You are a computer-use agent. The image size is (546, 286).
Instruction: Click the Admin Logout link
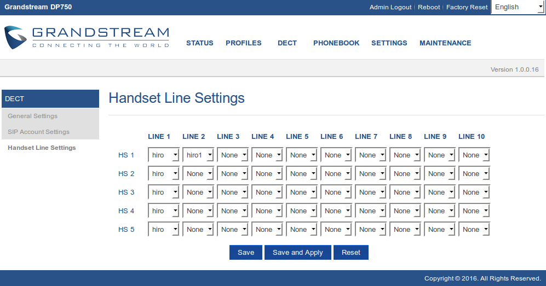(x=390, y=7)
